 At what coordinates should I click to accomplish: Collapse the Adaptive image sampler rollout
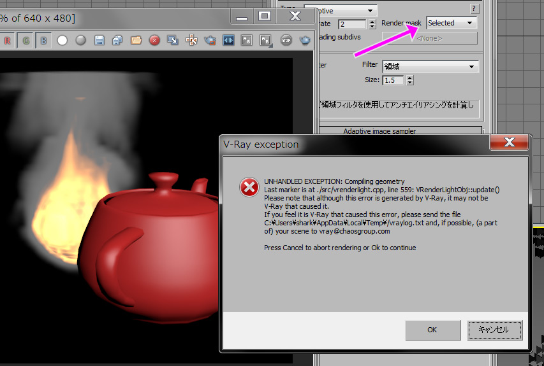pyautogui.click(x=379, y=130)
